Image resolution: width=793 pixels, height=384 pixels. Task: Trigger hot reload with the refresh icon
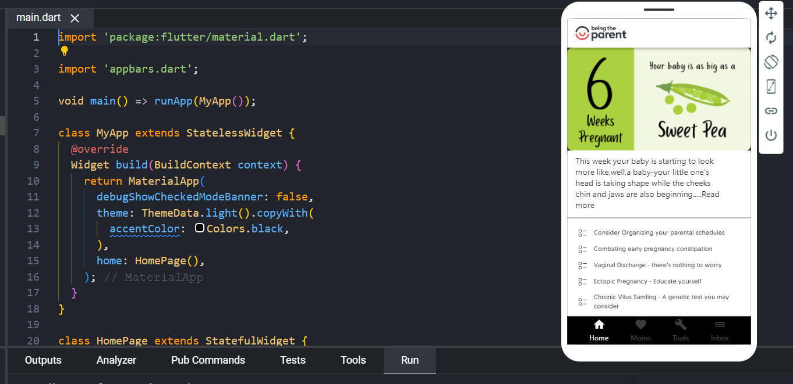pos(771,37)
